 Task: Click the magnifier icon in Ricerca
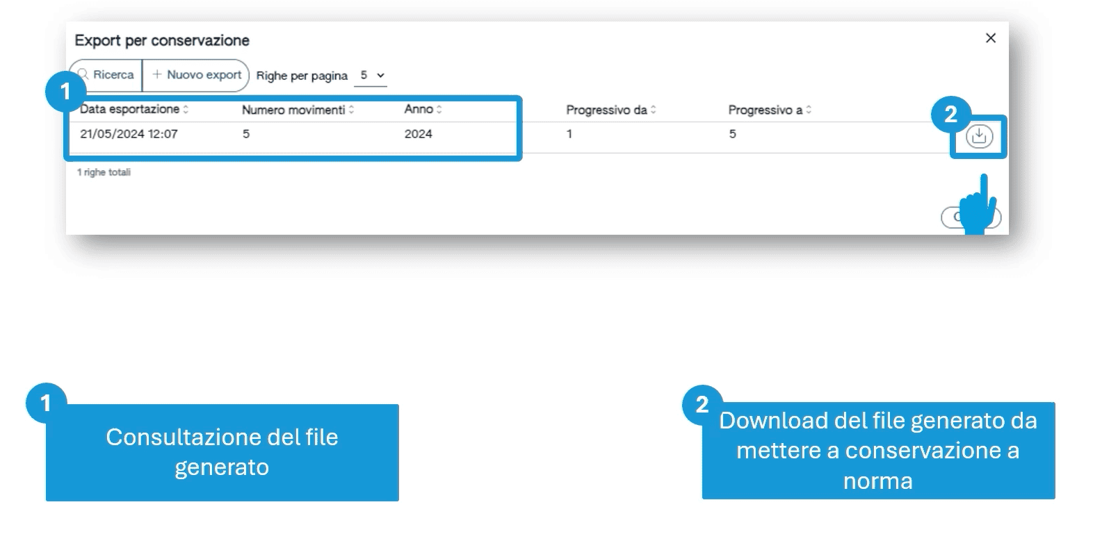pyautogui.click(x=84, y=74)
